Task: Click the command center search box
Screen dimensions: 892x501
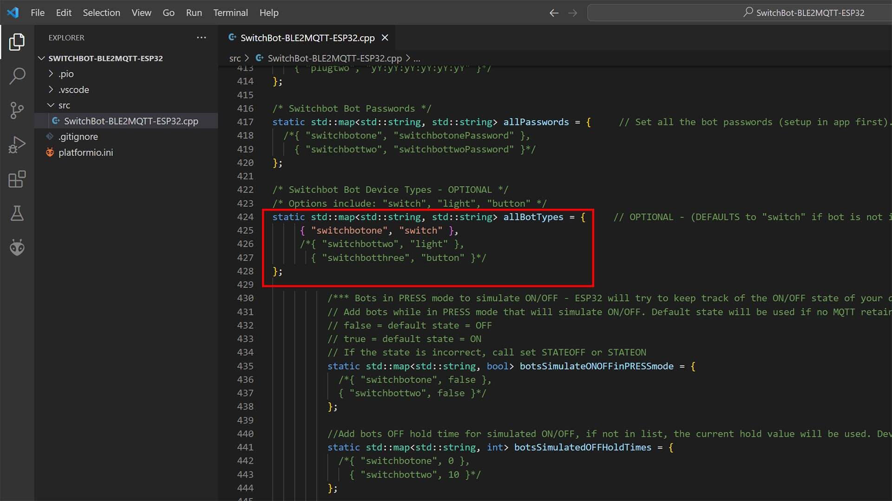Action: (740, 13)
